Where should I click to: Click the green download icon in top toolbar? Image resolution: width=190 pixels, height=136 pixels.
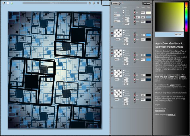tap(12, 3)
